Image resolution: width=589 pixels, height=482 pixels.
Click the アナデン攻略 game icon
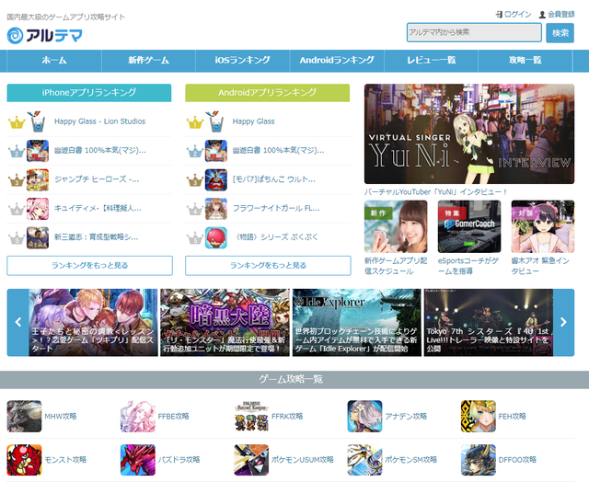click(364, 416)
